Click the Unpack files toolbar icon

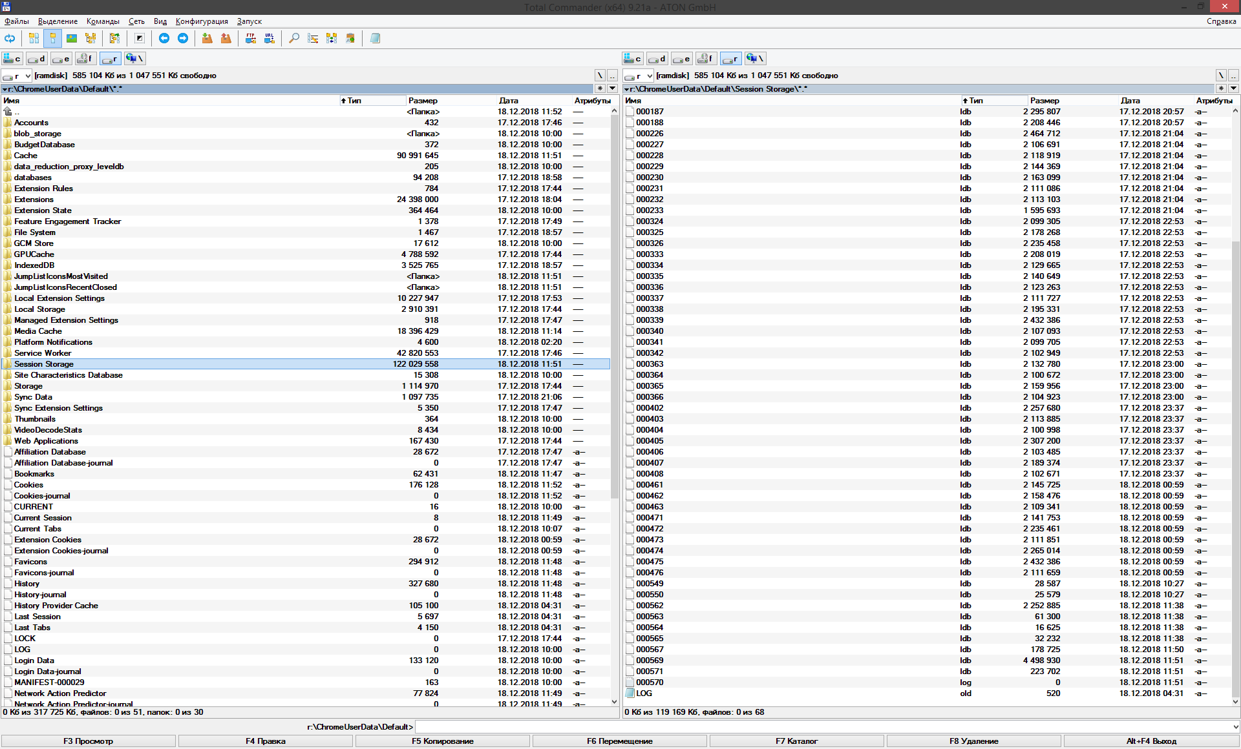[x=226, y=39]
